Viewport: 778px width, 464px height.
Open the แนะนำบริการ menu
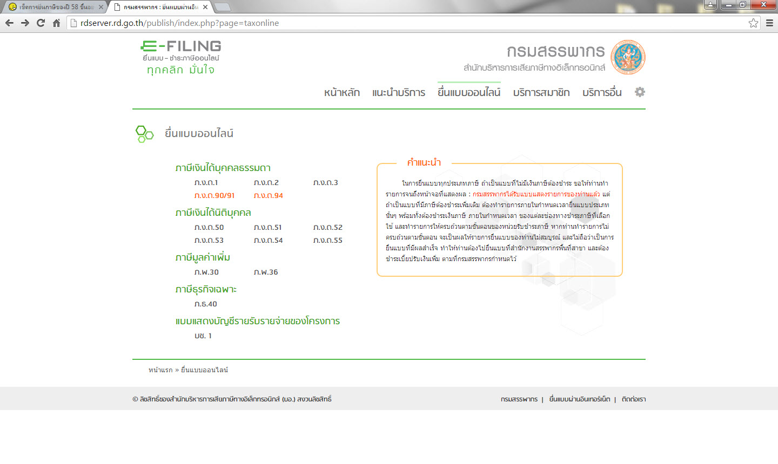(399, 92)
